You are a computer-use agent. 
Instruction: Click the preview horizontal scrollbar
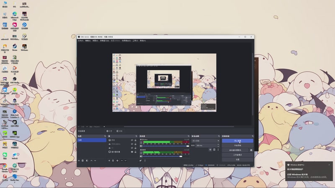179,127
